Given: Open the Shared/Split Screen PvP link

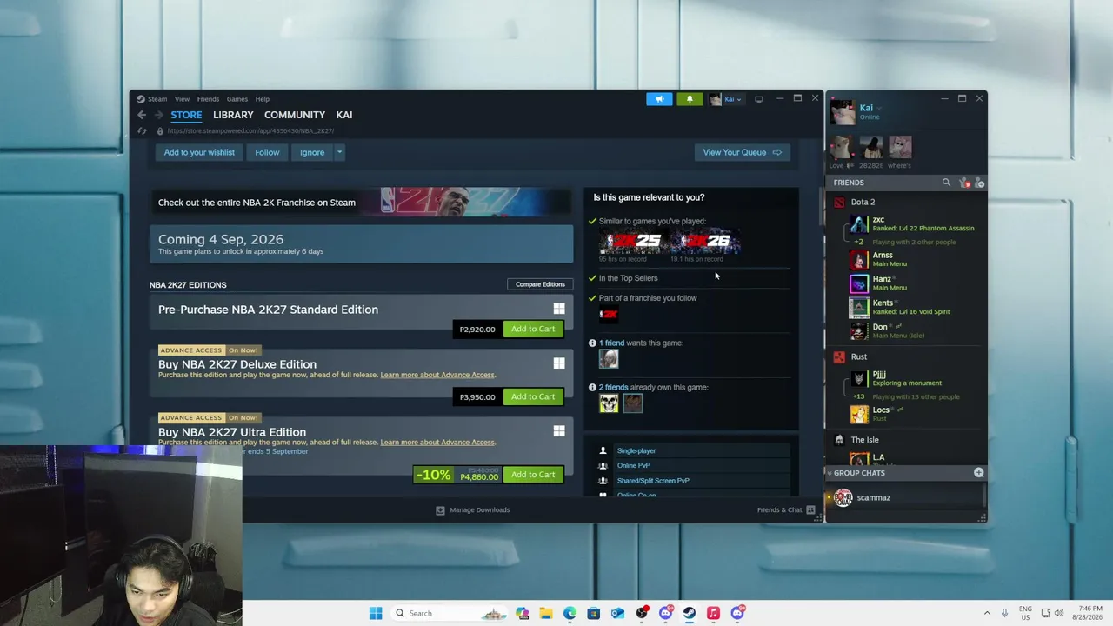Looking at the screenshot, I should click(653, 480).
